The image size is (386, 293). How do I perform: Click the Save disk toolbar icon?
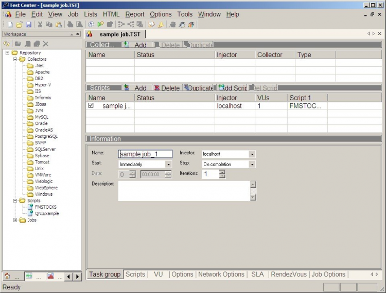(28, 24)
